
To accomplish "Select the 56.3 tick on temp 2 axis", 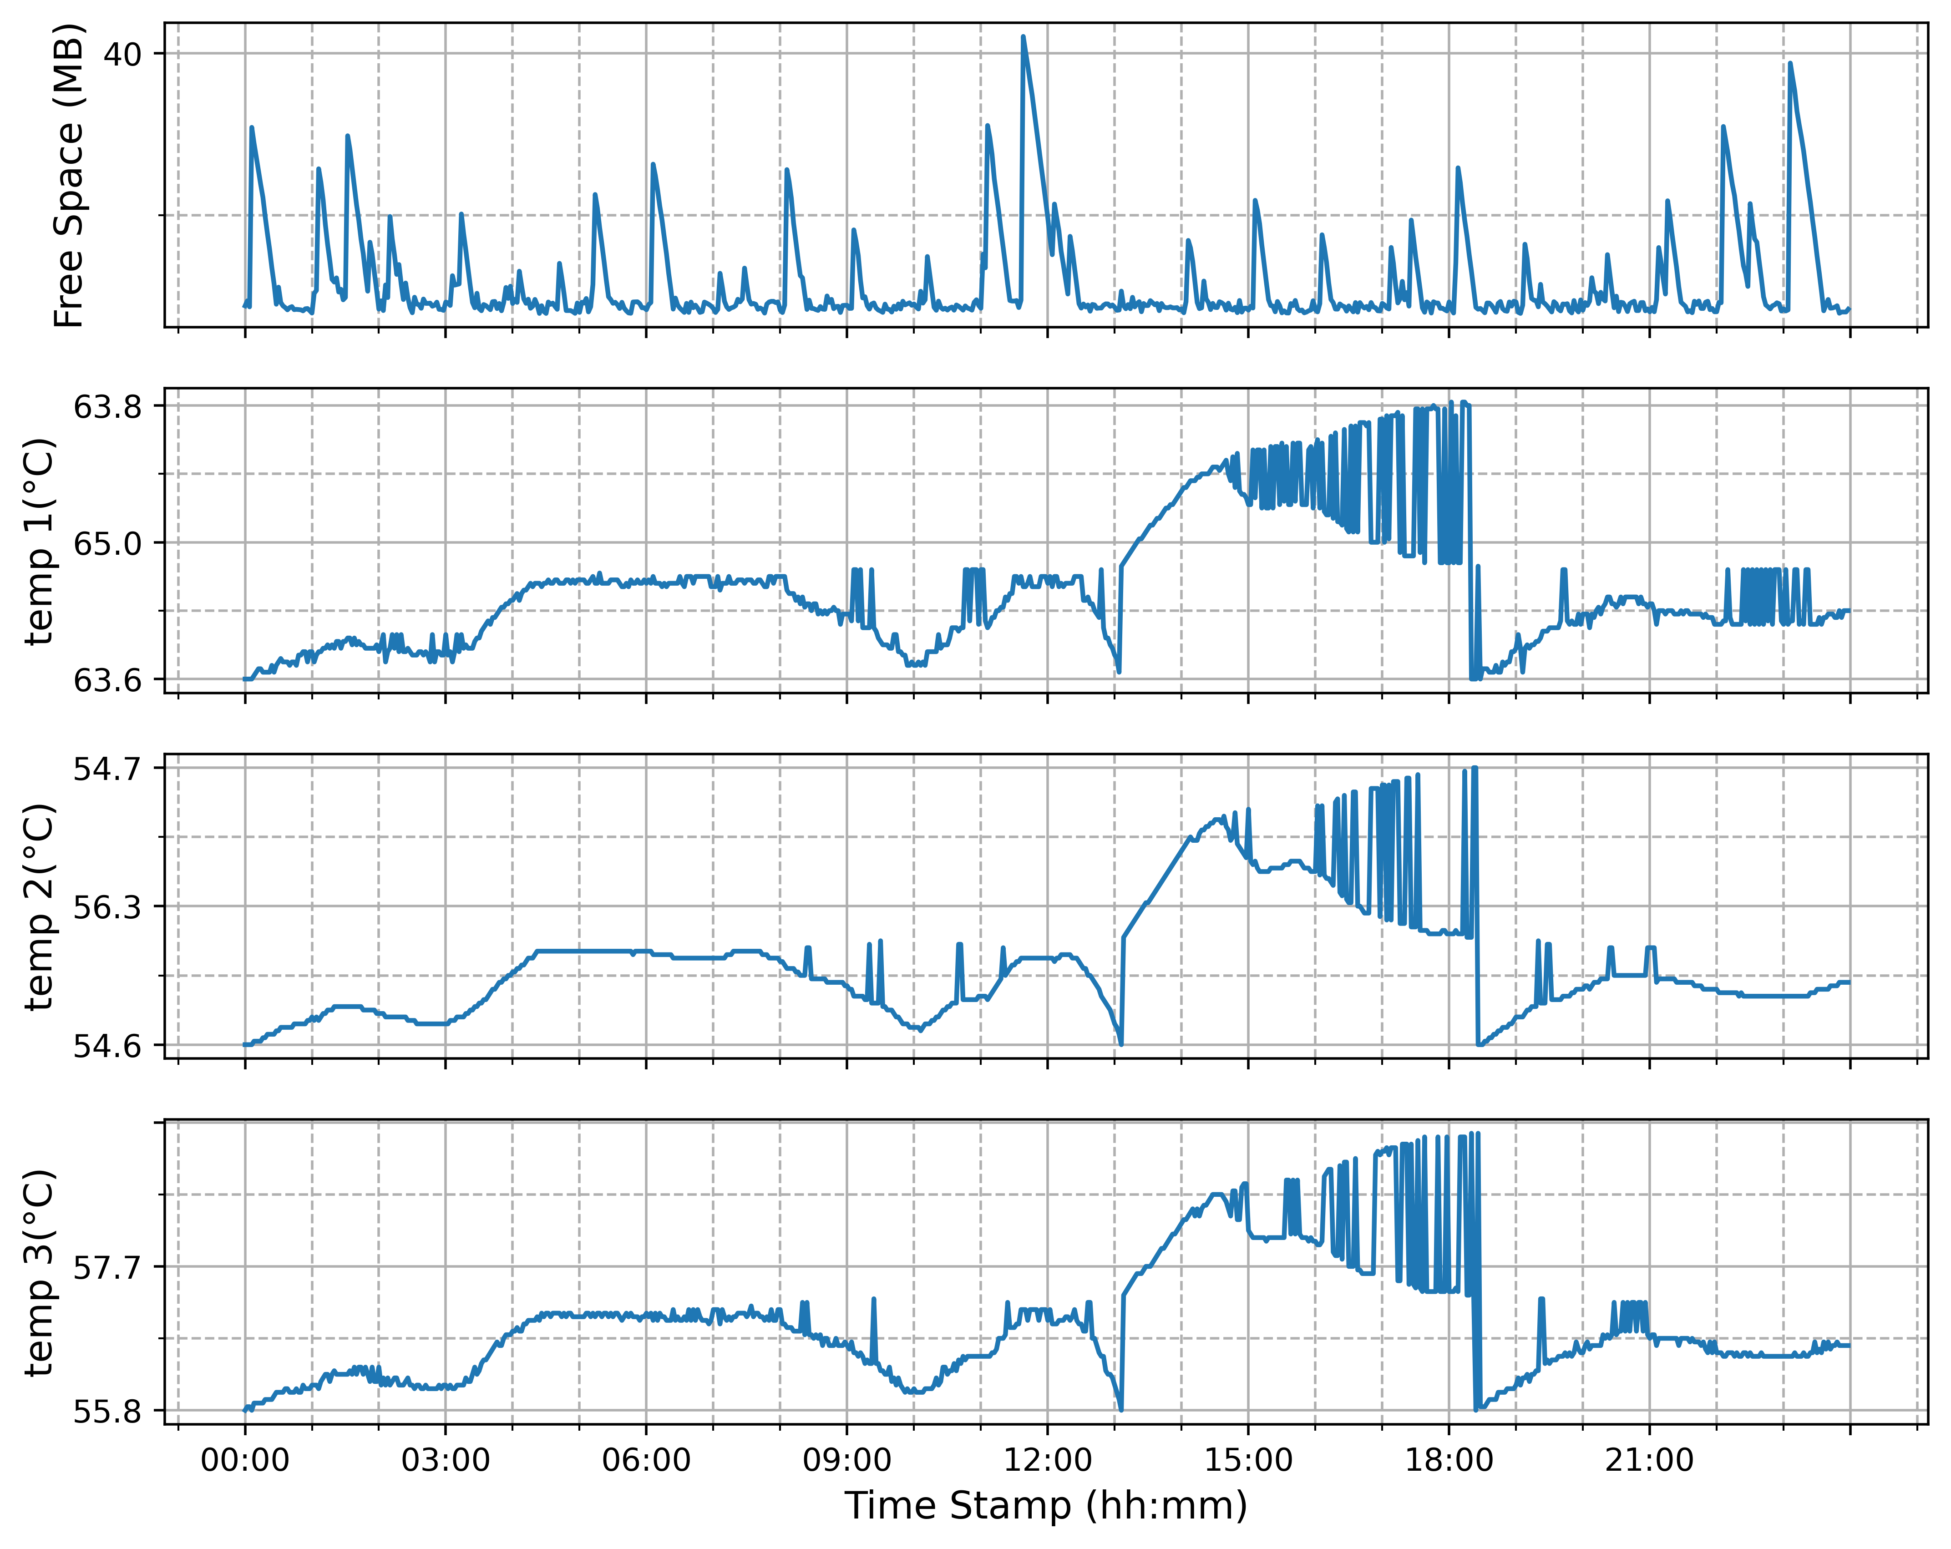I will click(108, 907).
